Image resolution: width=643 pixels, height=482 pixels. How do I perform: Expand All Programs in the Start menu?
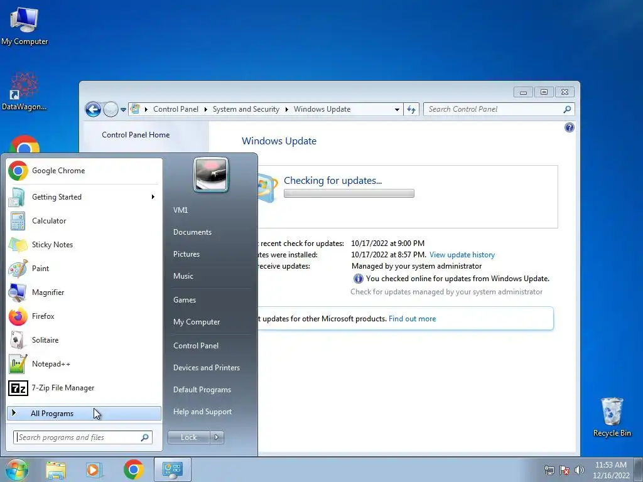pyautogui.click(x=84, y=414)
